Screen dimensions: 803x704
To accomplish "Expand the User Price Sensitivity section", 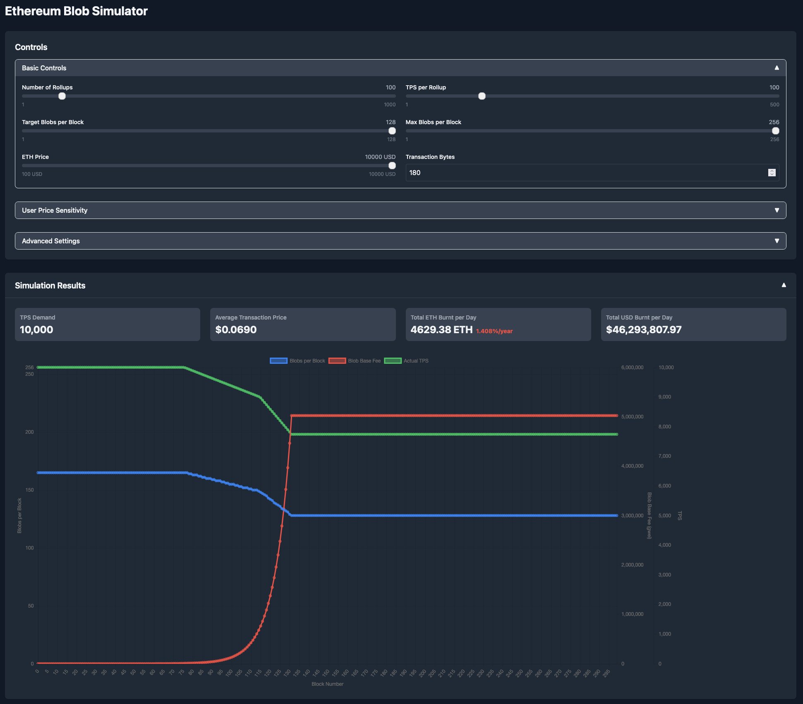I will 400,210.
